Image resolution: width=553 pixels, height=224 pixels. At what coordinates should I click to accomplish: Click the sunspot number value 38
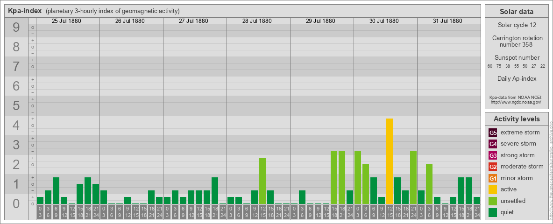(x=508, y=66)
